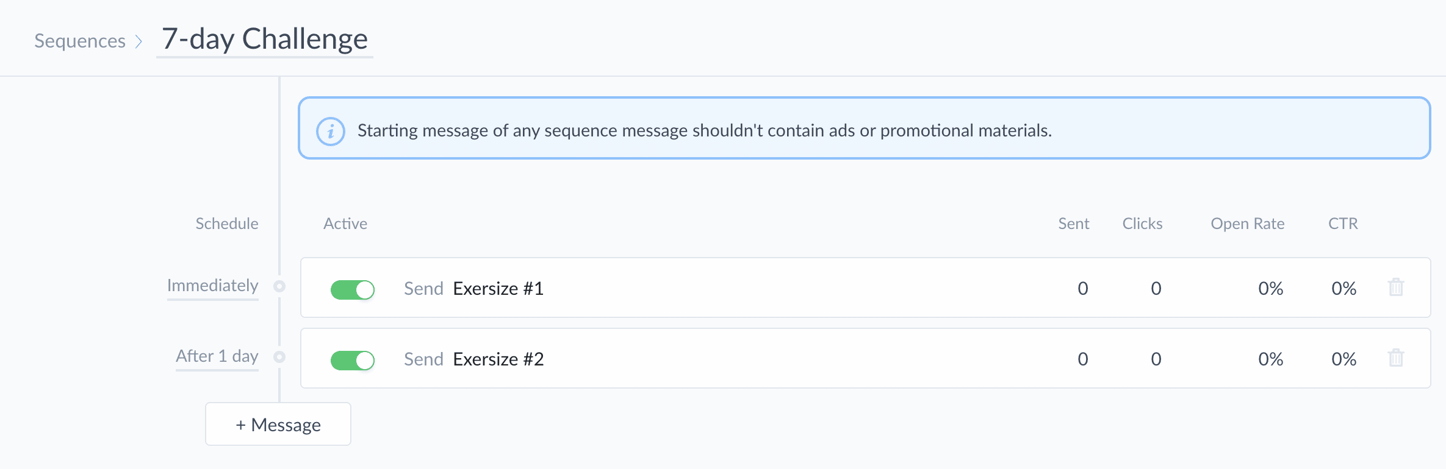Edit the 7-day Challenge sequence title
1446x469 pixels.
coord(265,39)
